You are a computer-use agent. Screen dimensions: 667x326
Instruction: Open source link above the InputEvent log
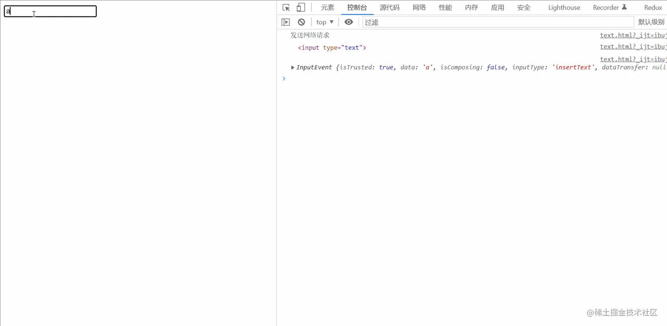pos(633,59)
